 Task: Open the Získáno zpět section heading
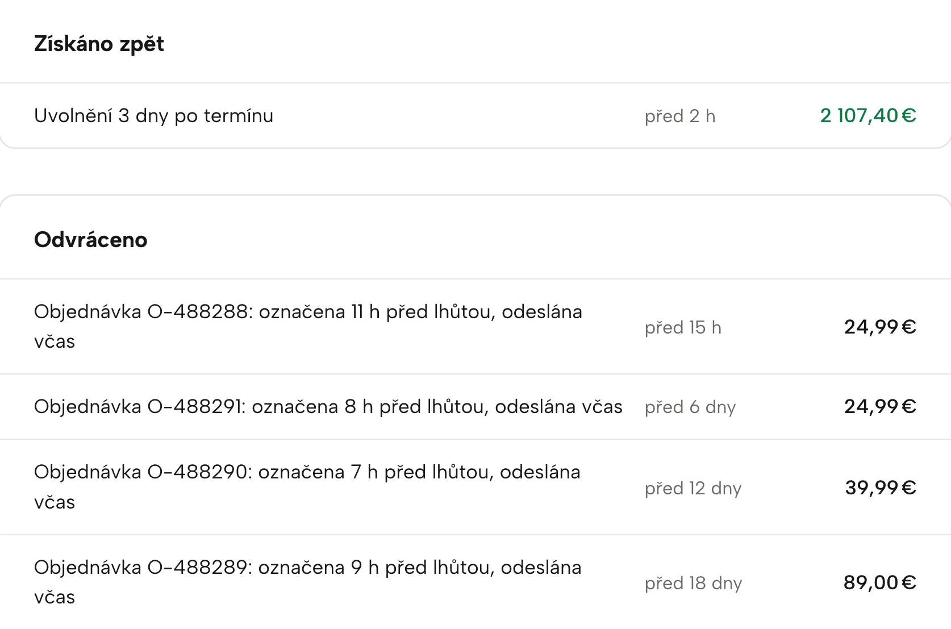point(99,44)
